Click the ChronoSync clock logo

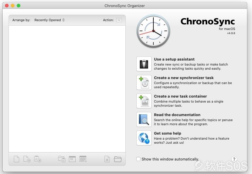click(x=153, y=31)
